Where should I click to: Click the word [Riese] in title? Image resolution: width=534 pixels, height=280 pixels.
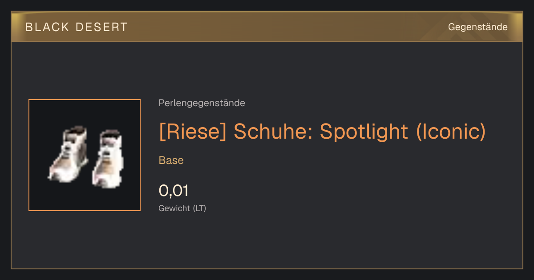[193, 131]
